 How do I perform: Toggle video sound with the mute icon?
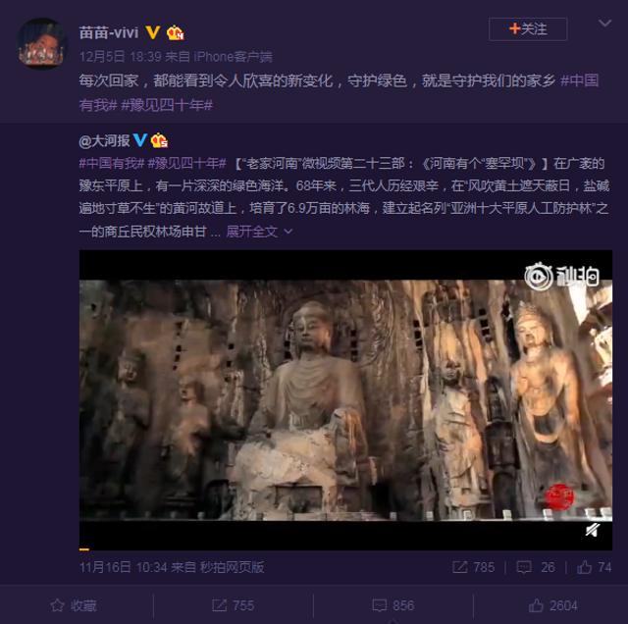[593, 530]
